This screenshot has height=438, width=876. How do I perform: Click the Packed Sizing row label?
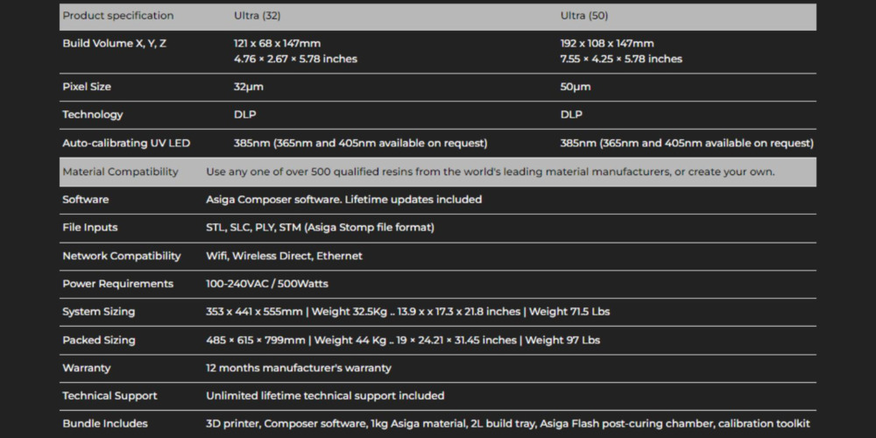pos(98,340)
